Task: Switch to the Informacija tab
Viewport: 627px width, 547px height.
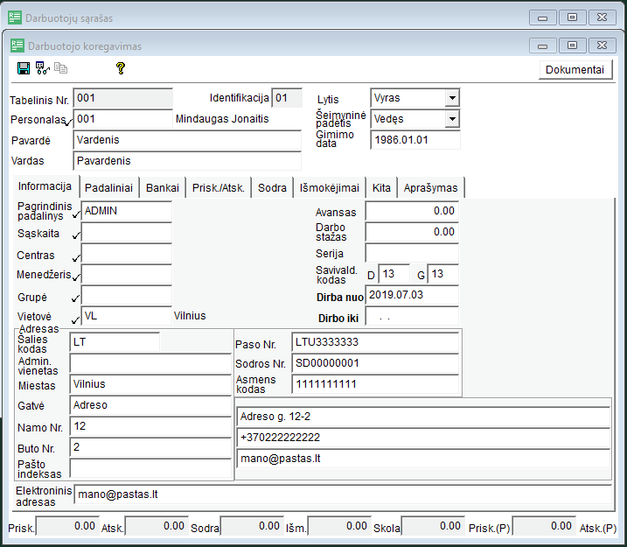Action: click(x=45, y=186)
